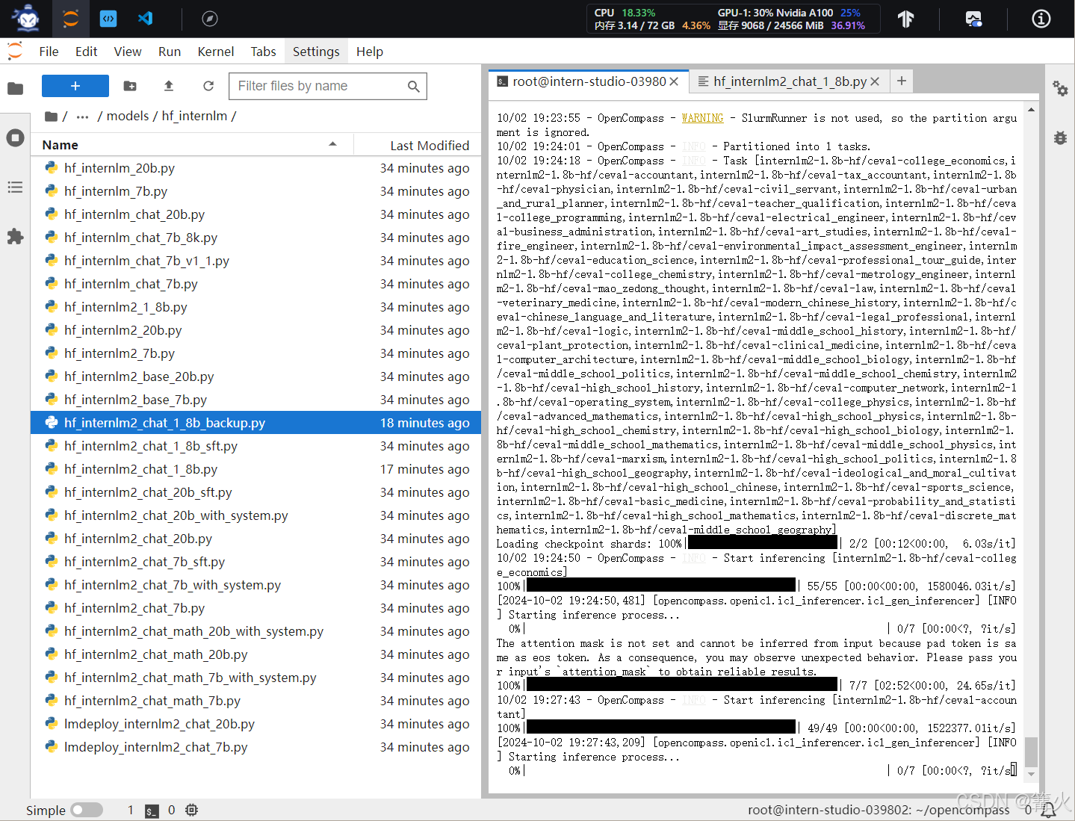The image size is (1075, 821).
Task: Upload files using the upload icon
Action: pos(168,86)
